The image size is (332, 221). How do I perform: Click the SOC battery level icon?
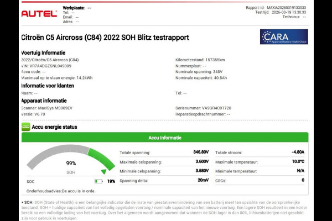pyautogui.click(x=98, y=181)
